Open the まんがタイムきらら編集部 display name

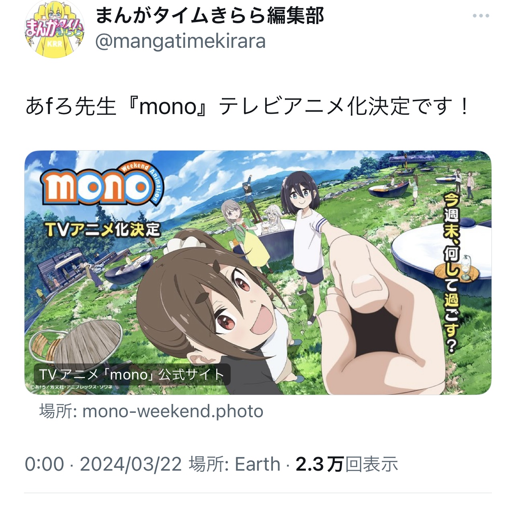[210, 15]
